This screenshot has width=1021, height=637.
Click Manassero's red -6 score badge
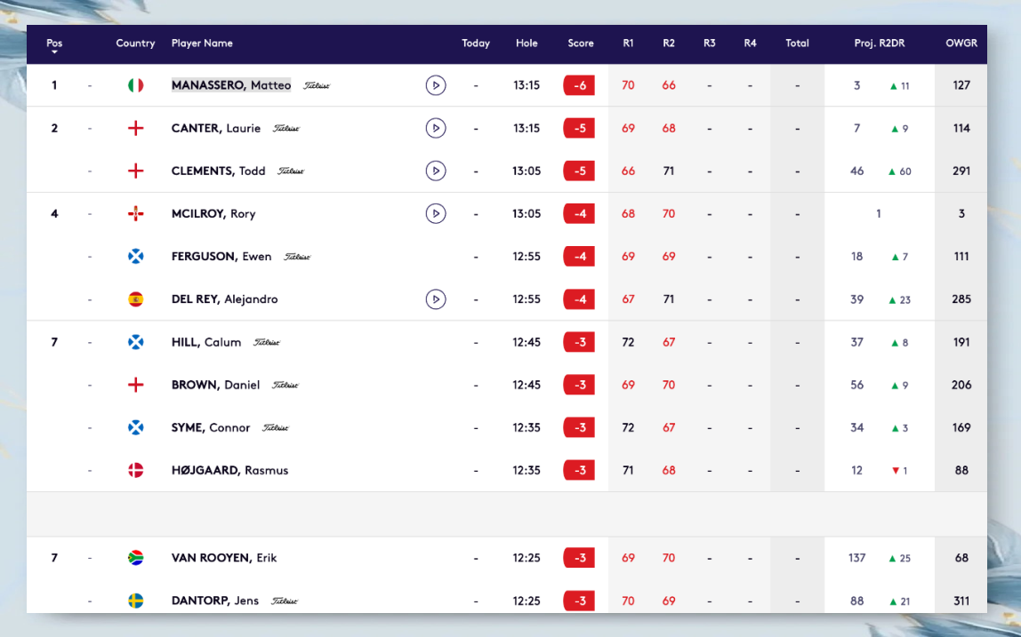pyautogui.click(x=579, y=85)
